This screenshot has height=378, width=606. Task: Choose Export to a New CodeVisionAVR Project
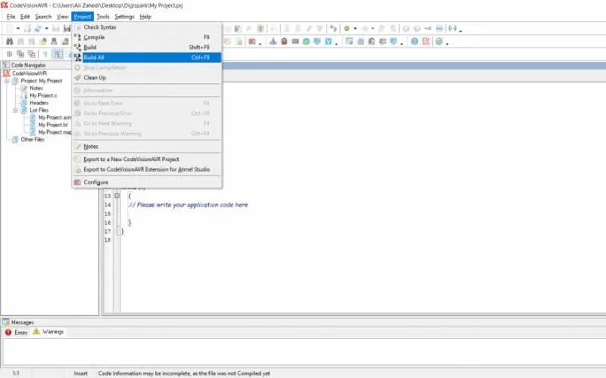(131, 160)
